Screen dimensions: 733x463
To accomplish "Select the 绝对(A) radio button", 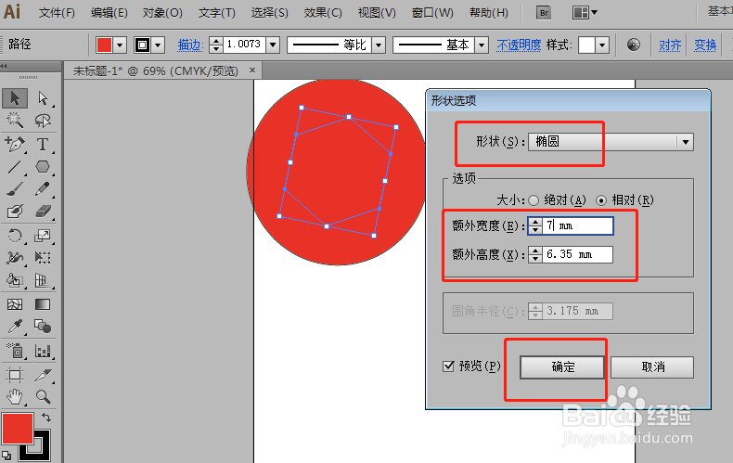I will click(534, 200).
